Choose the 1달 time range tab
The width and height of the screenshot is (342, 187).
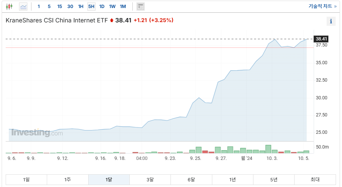point(109,180)
